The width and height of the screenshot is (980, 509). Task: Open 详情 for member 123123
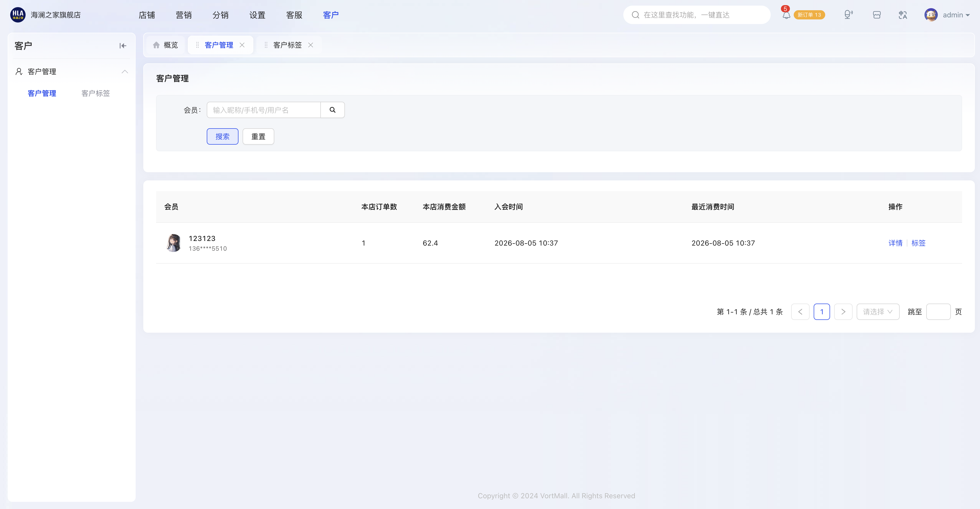point(896,243)
